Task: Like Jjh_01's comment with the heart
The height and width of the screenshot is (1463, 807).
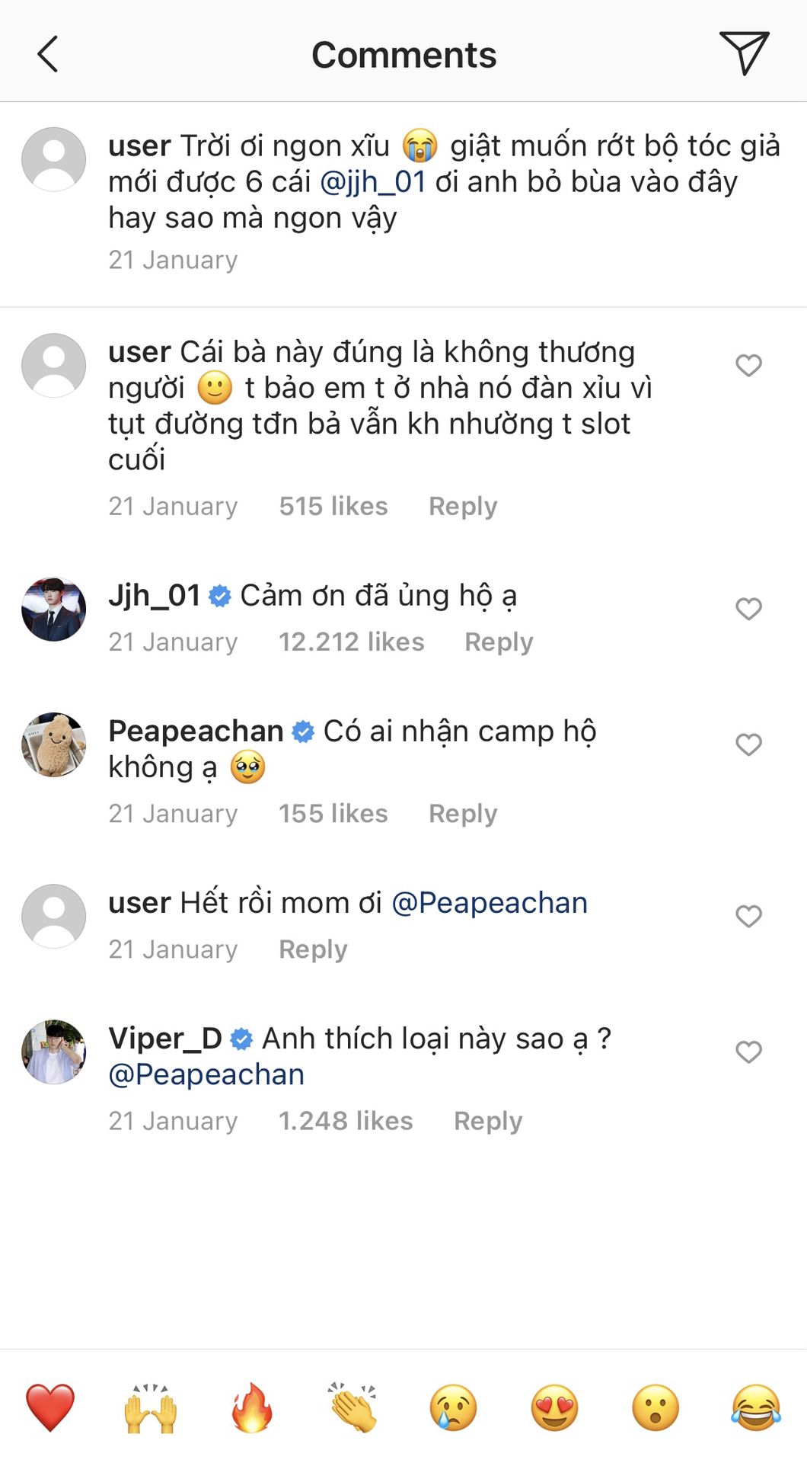Action: point(748,609)
